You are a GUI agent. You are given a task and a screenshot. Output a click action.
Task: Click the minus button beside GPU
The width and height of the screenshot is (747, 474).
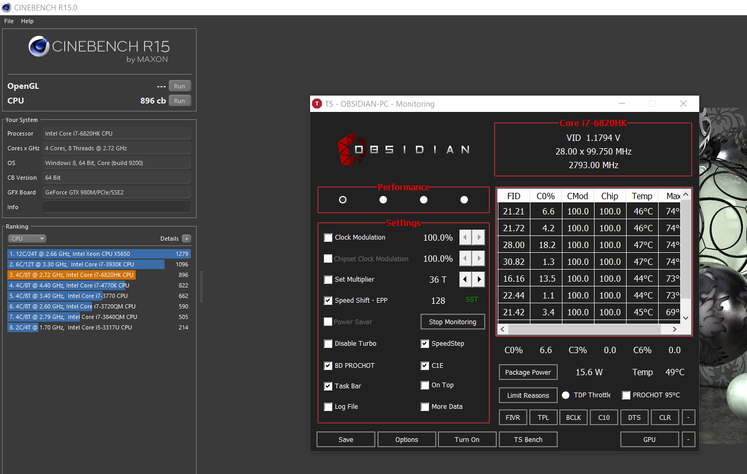pyautogui.click(x=688, y=440)
